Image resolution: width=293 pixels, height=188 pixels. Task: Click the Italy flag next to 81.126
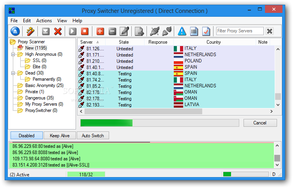pos(178,49)
